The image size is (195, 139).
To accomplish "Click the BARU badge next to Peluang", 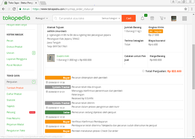I will coord(32,112).
